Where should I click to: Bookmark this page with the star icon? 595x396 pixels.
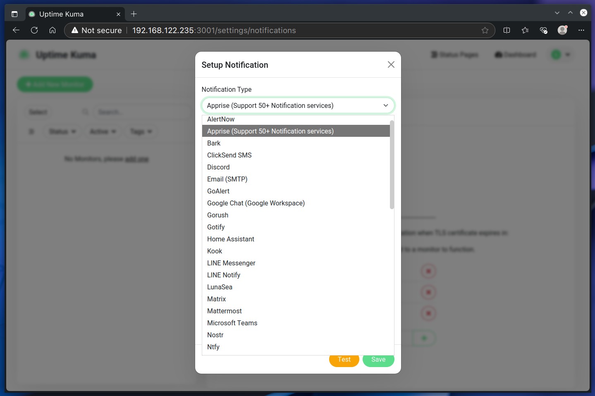(485, 30)
